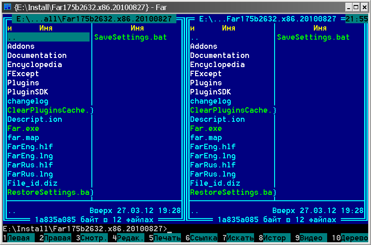Click the 7 Искать function key button

point(238,238)
